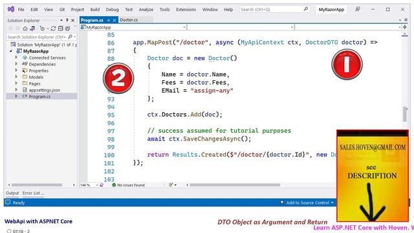Screen dimensions: 414x233
Task: Open the Edit menu
Action: 34,10
